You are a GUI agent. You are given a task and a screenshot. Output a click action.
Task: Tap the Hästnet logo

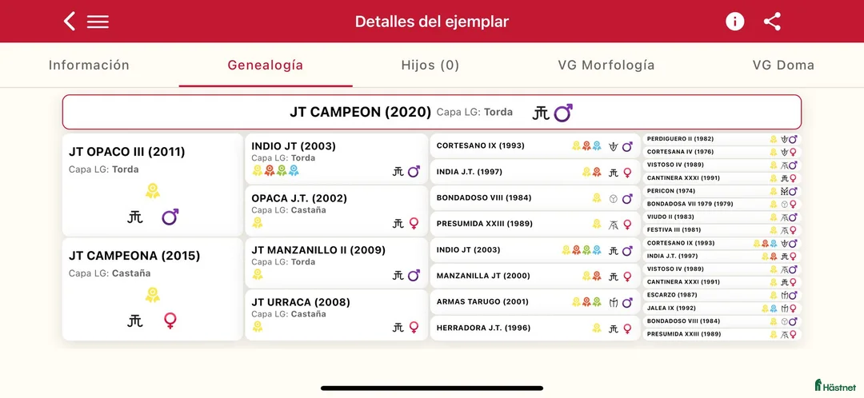834,385
